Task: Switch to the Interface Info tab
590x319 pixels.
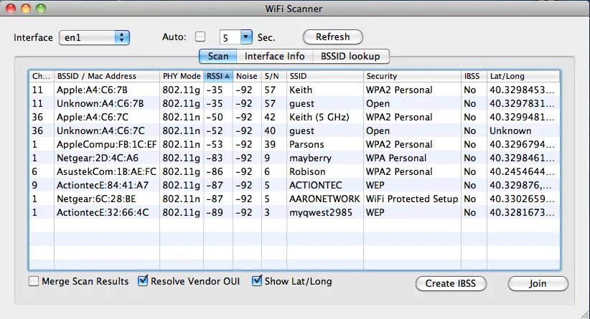Action: 274,57
